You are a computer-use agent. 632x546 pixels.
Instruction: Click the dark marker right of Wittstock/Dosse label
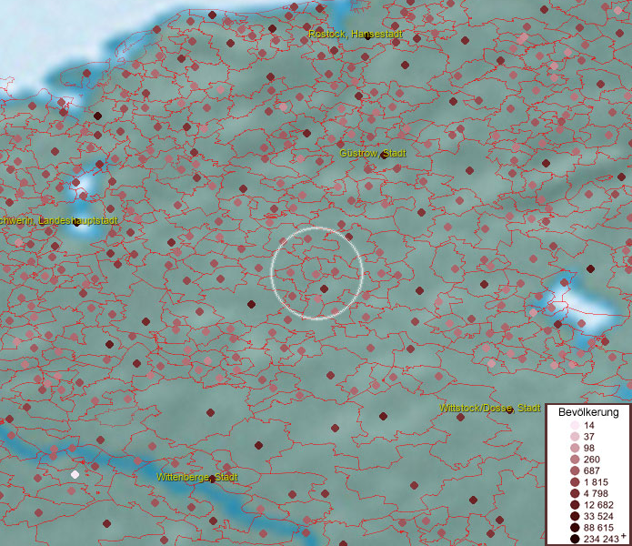pos(509,410)
